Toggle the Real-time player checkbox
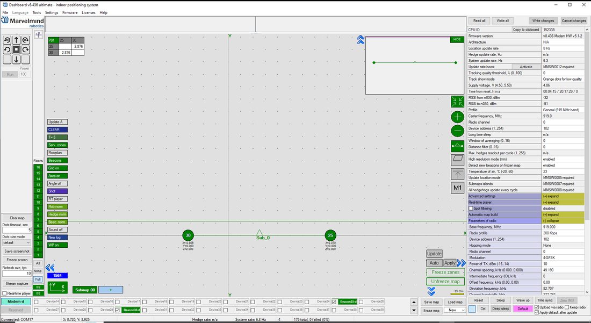 pos(4,293)
